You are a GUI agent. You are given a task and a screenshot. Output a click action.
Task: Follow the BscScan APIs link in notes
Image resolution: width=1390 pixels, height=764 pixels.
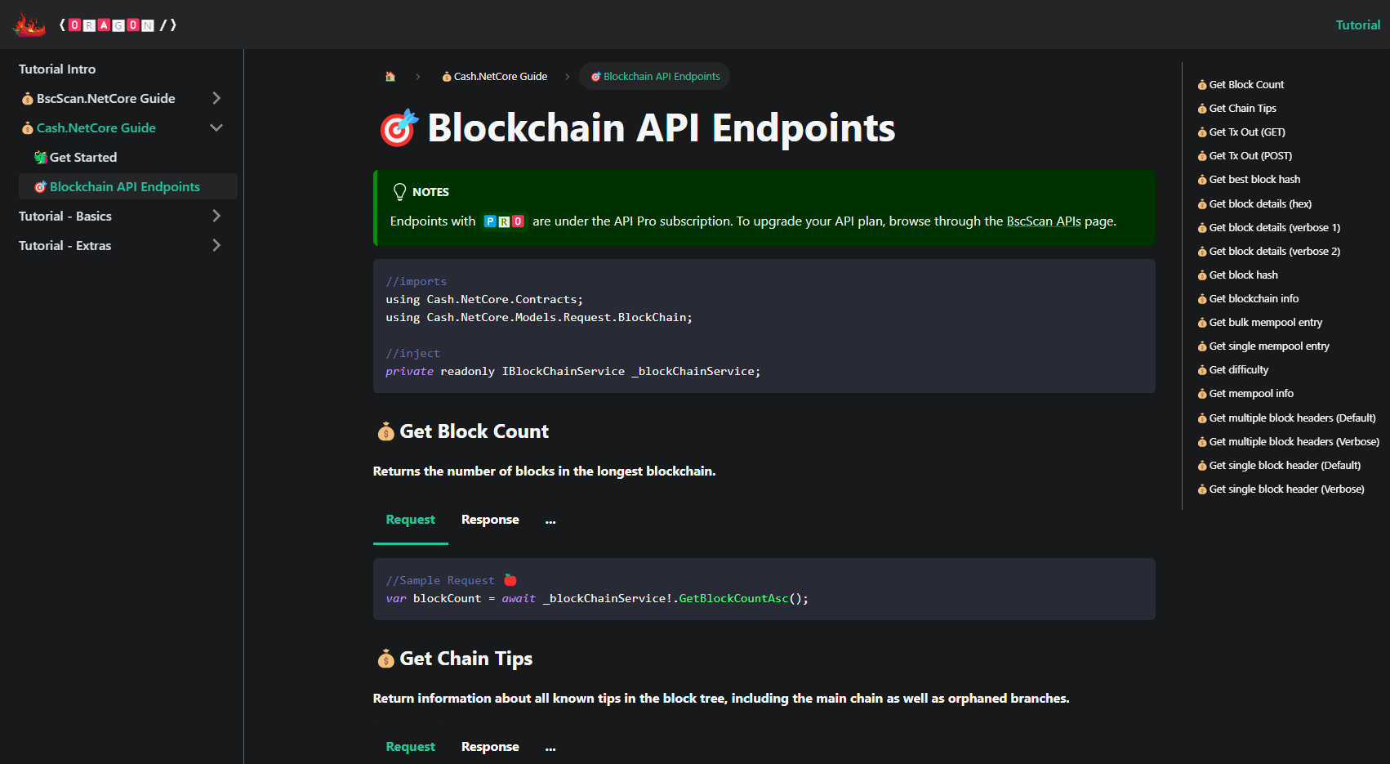tap(1044, 221)
